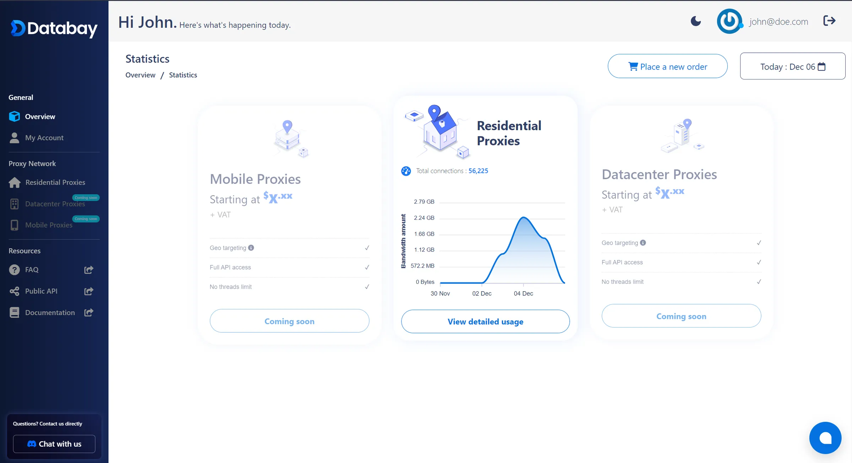Select the Mobile Proxies phone icon

pyautogui.click(x=14, y=225)
